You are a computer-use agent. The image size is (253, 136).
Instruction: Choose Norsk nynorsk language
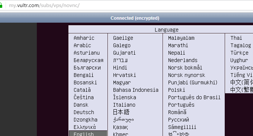point(186,75)
